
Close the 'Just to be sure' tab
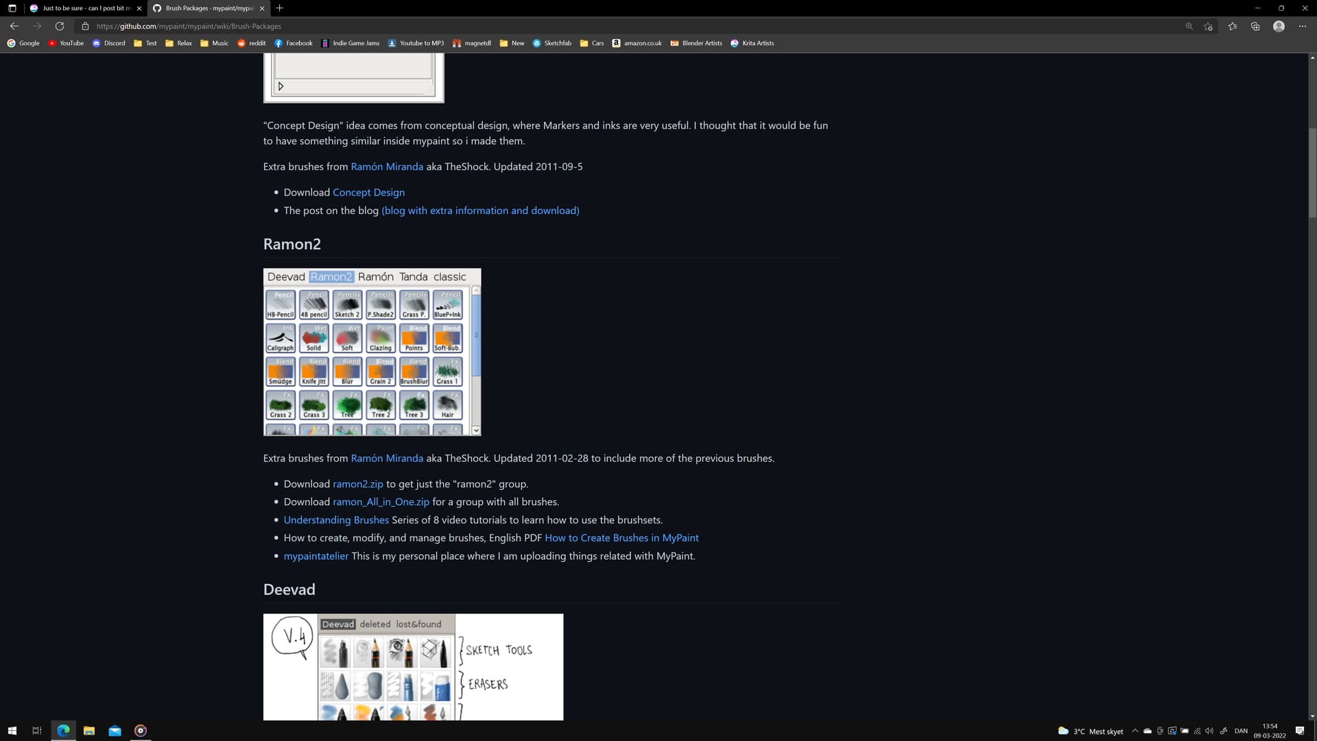point(139,8)
